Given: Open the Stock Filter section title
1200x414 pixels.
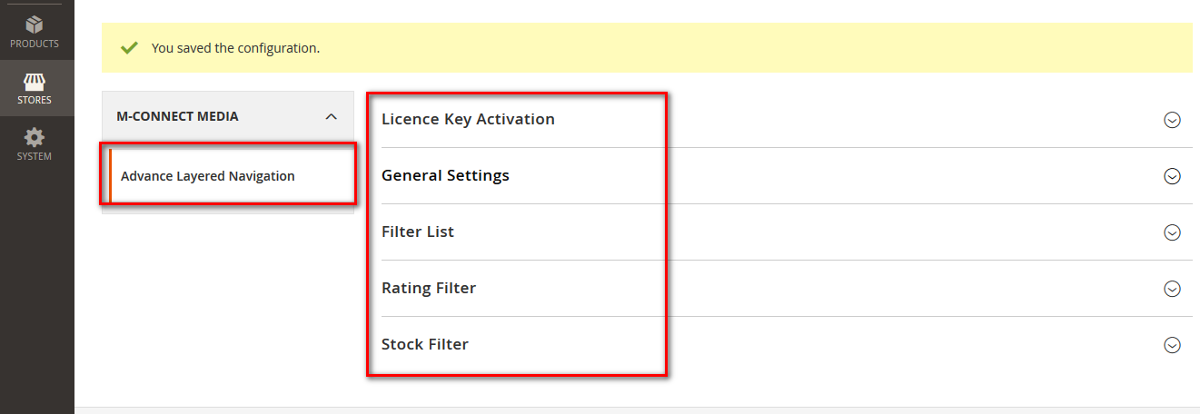Looking at the screenshot, I should [x=425, y=344].
